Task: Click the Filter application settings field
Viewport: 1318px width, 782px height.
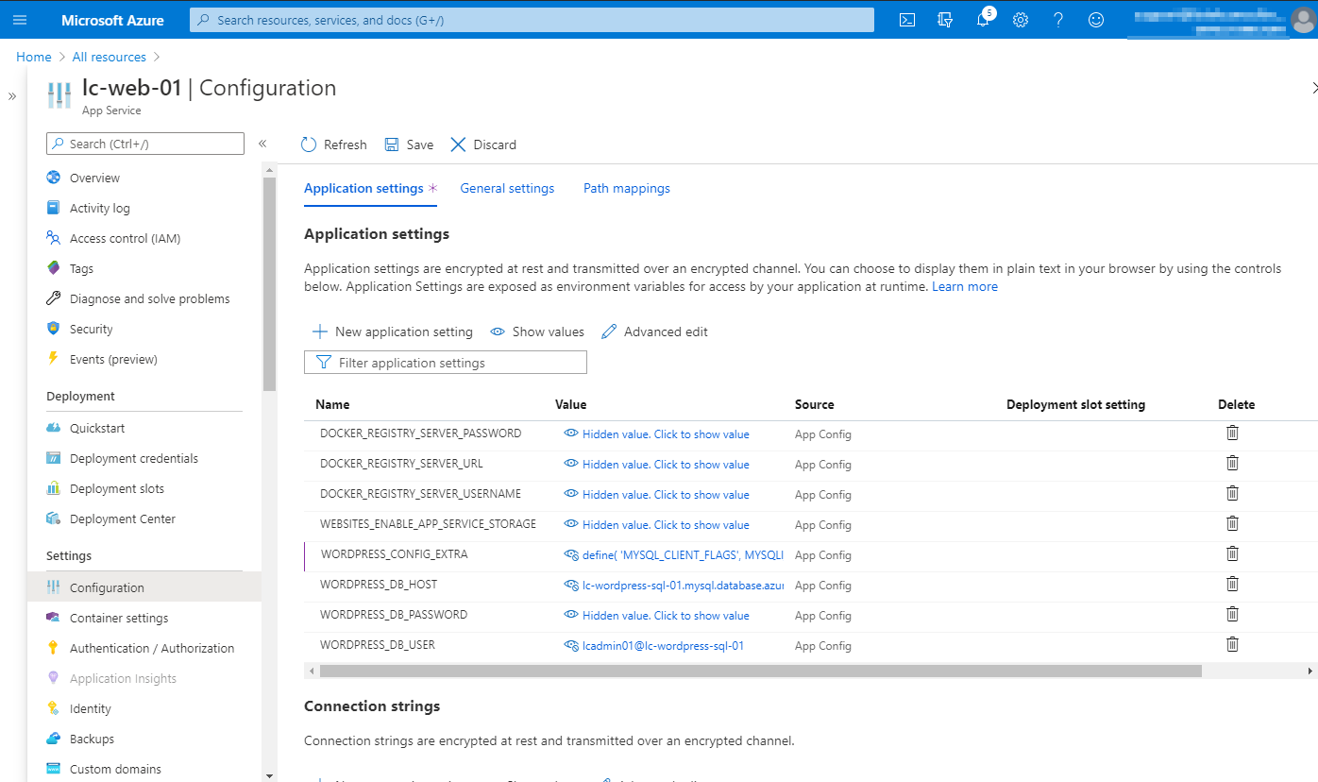Action: [444, 362]
